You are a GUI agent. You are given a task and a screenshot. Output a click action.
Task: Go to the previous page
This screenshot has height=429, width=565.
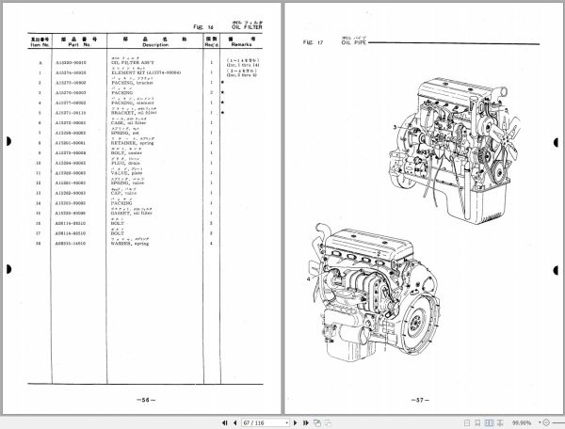[234, 422]
